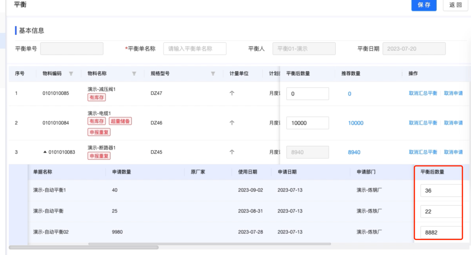Click the outer table horizontal scrollbar
Viewport: 471px width, 255px height.
tap(83, 248)
